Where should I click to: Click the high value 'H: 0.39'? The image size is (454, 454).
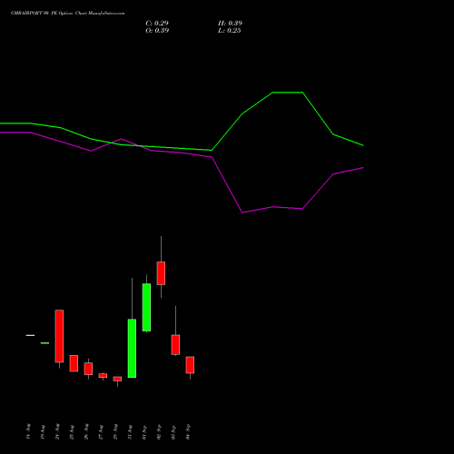[x=230, y=24]
